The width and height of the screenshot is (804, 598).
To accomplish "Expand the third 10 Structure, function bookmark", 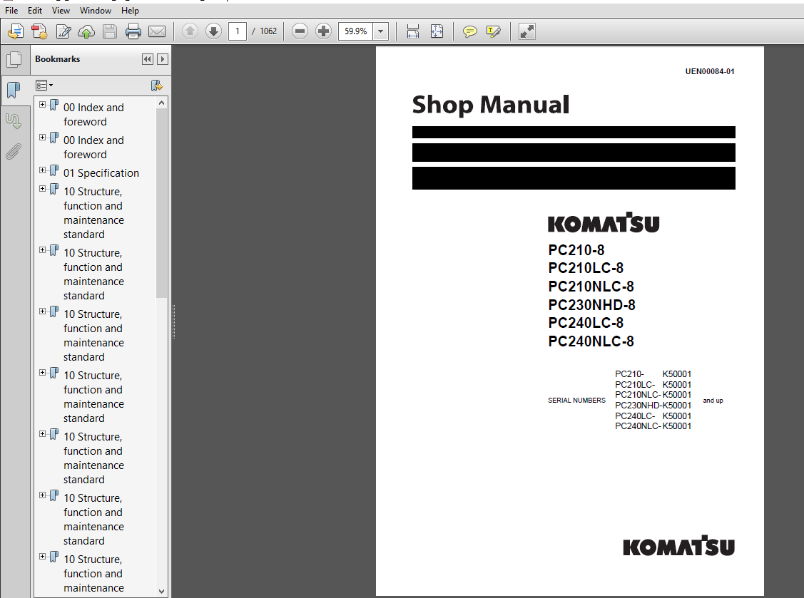I will (43, 311).
